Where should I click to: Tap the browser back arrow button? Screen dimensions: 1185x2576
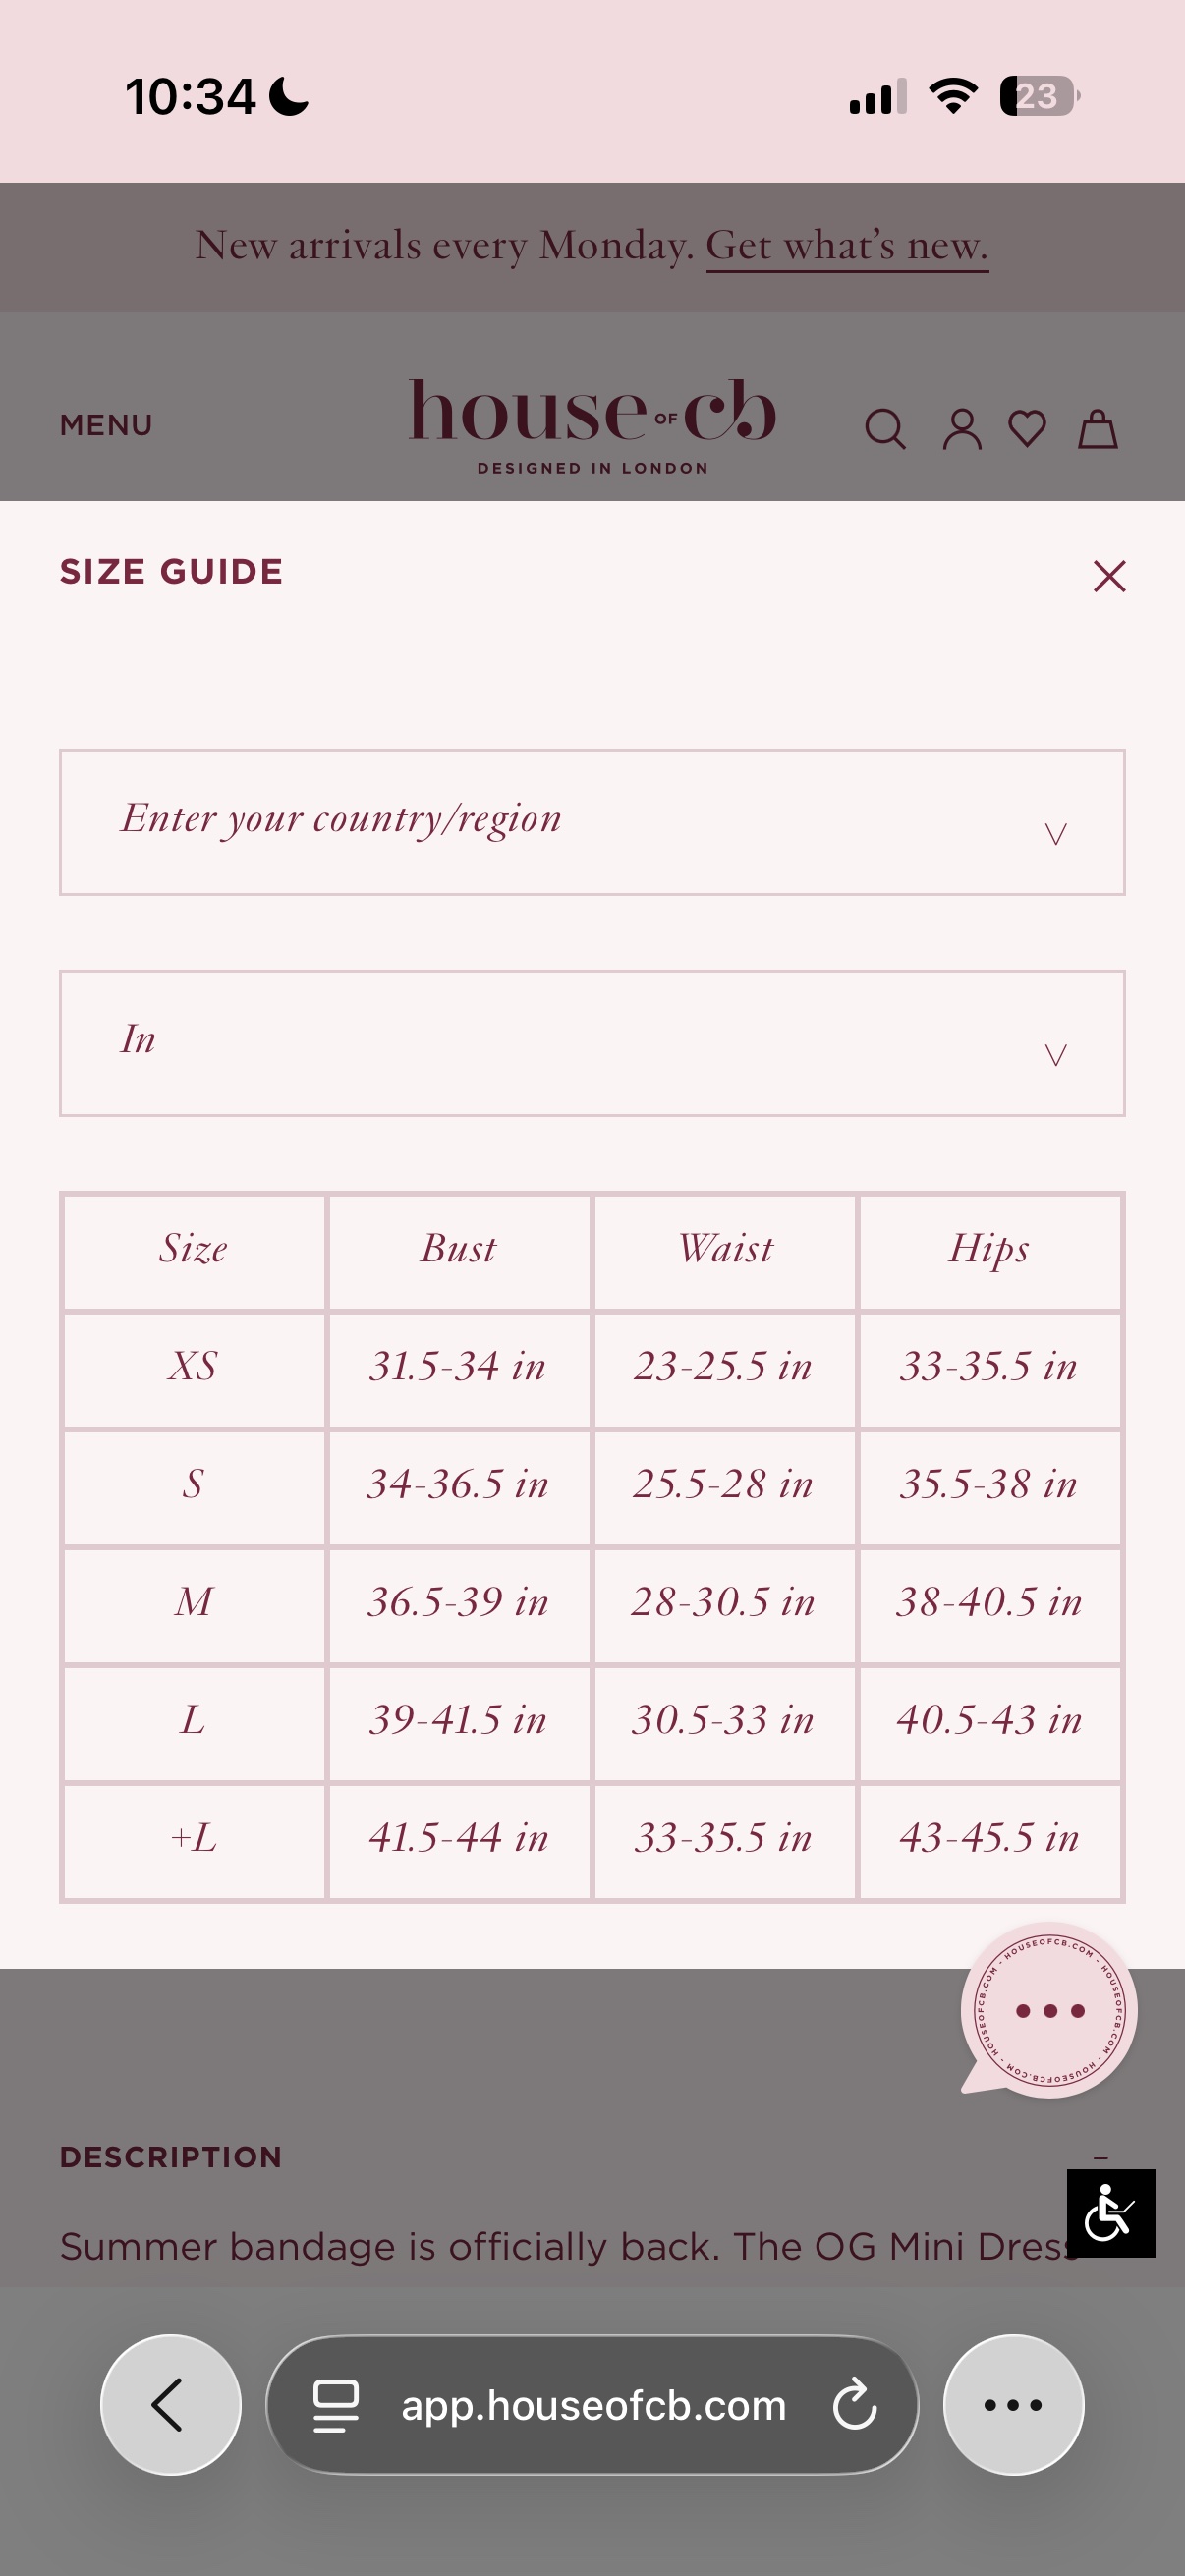coord(171,2405)
